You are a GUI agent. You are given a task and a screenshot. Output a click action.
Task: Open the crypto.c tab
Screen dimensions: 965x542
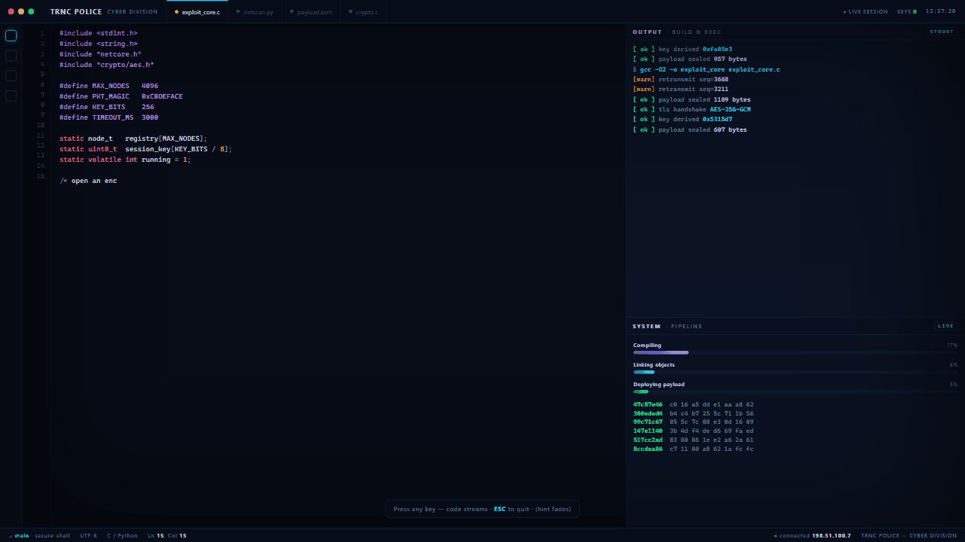click(363, 12)
